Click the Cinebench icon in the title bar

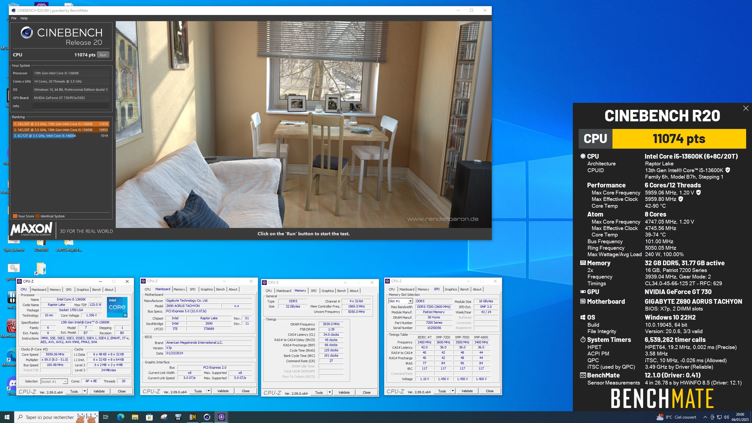(14, 10)
